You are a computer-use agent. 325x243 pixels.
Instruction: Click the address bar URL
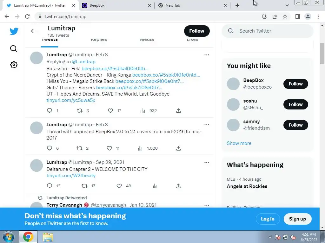point(66,16)
